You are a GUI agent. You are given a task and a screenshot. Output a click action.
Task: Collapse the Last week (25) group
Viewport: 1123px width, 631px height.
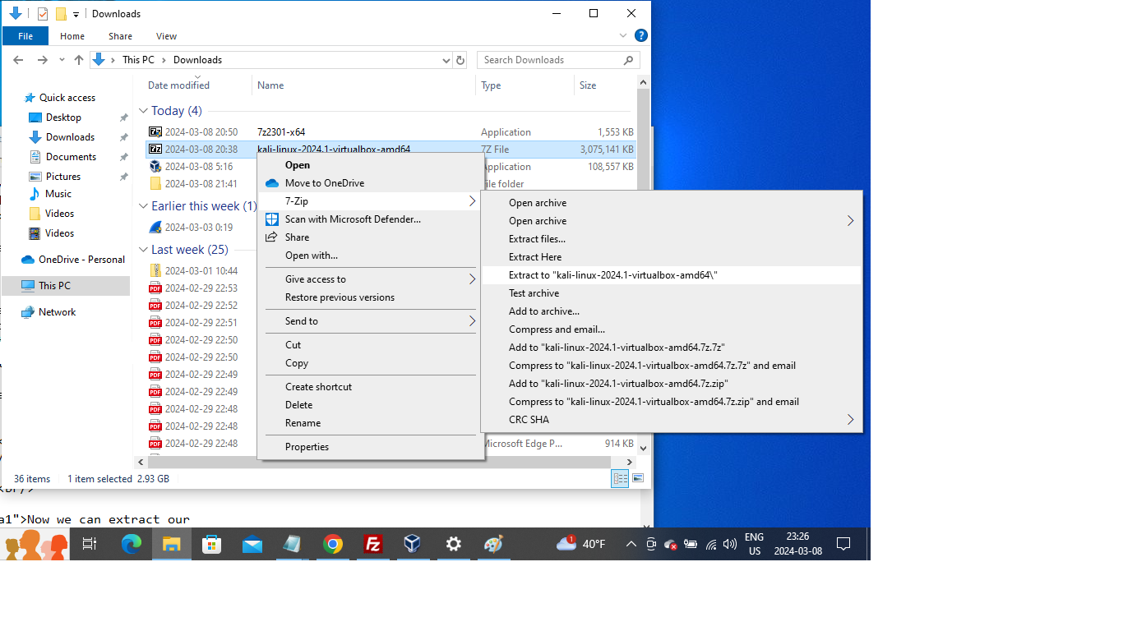(143, 249)
